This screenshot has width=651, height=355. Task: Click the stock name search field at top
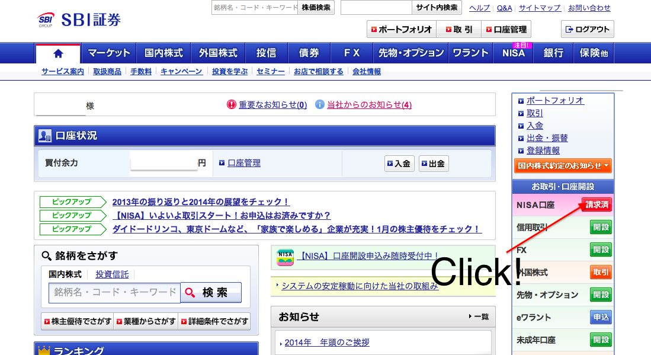point(255,8)
